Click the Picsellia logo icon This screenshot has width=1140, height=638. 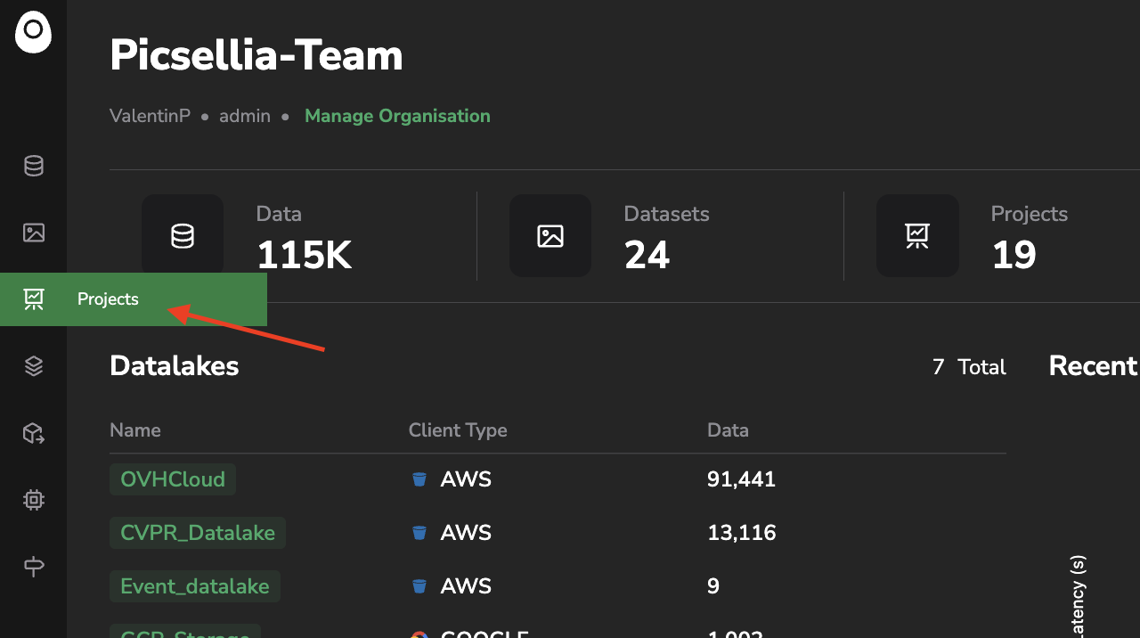[x=33, y=32]
